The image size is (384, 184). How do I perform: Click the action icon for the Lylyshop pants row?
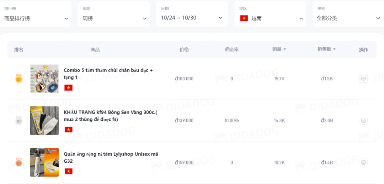[363, 163]
